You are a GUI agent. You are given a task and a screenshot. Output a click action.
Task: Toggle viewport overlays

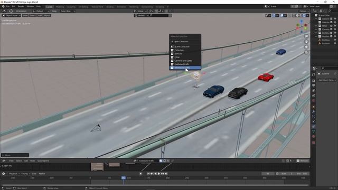point(281,15)
